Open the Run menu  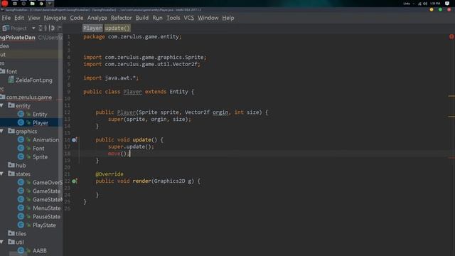point(158,18)
